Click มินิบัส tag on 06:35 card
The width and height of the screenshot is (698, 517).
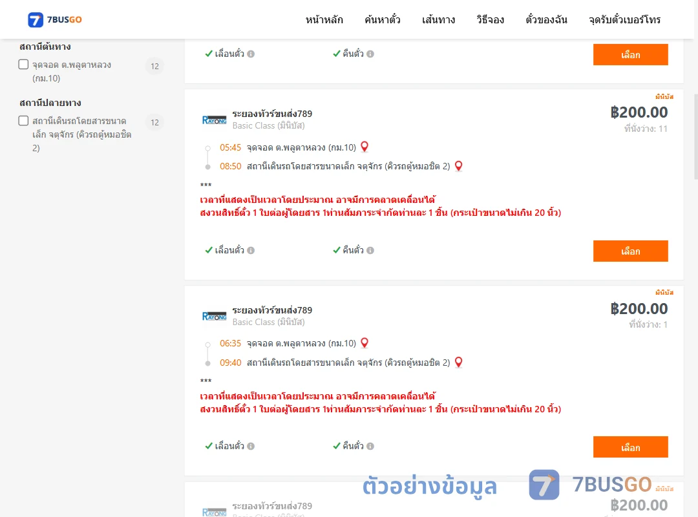click(x=664, y=293)
